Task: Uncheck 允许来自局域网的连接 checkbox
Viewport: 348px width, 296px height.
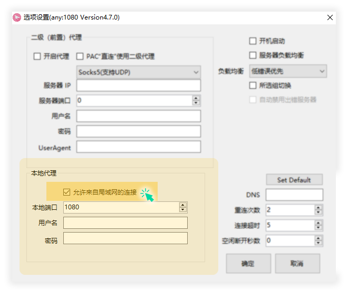Action: pyautogui.click(x=67, y=192)
